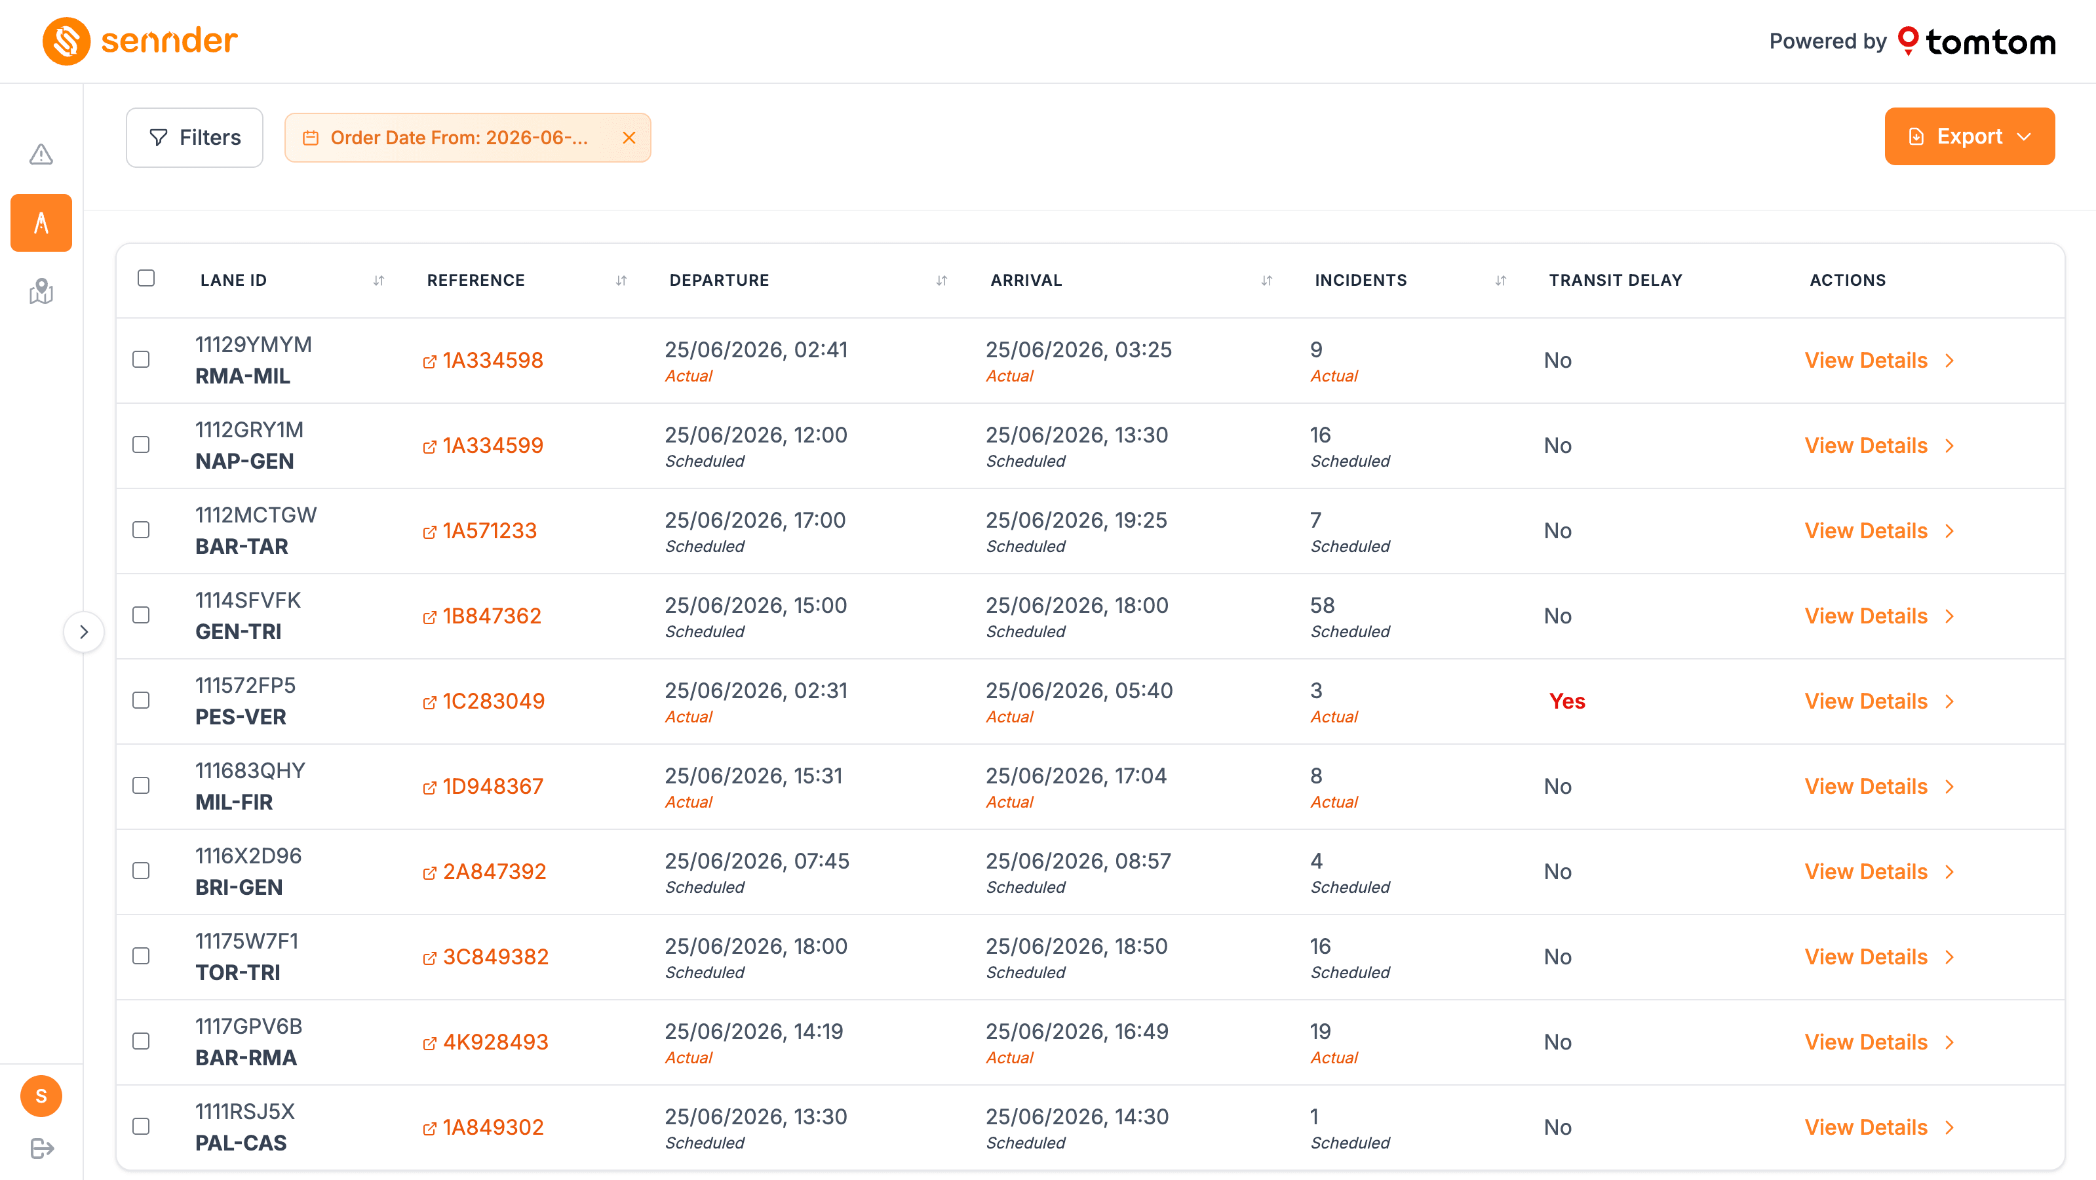Click external link icon beside 1A334598
This screenshot has height=1180, width=2096.
(429, 362)
